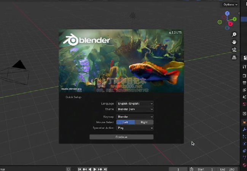Play the animation in reverse
247x171 pixels.
90,169
